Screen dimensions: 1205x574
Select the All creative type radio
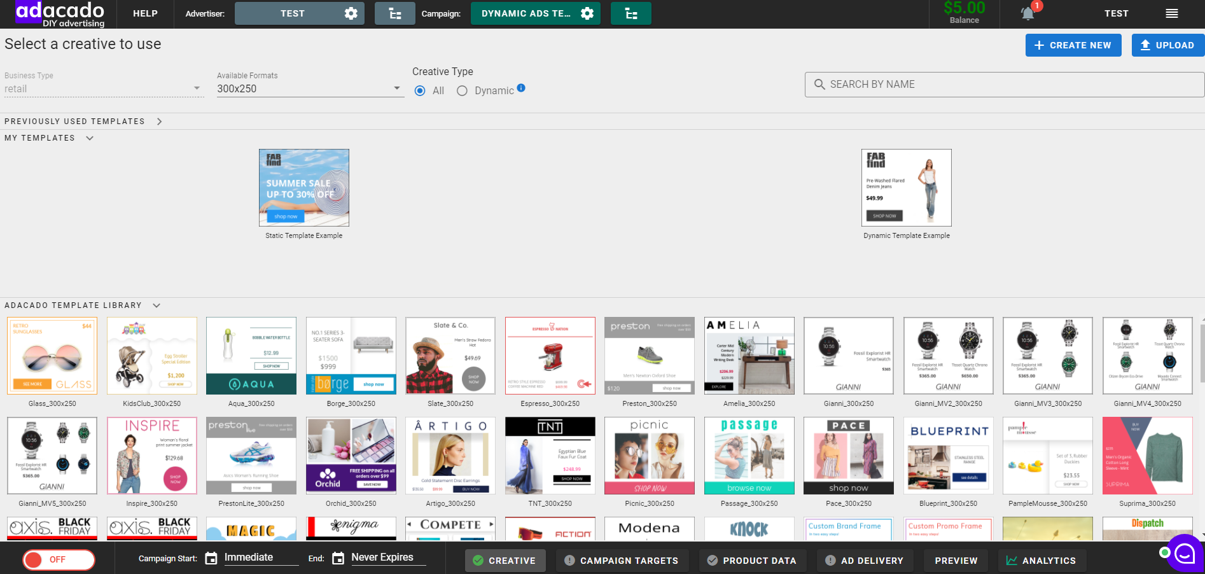point(420,91)
